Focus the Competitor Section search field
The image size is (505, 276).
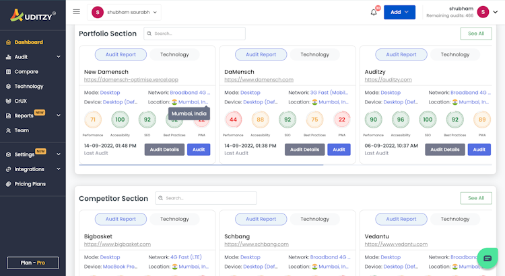pyautogui.click(x=206, y=198)
